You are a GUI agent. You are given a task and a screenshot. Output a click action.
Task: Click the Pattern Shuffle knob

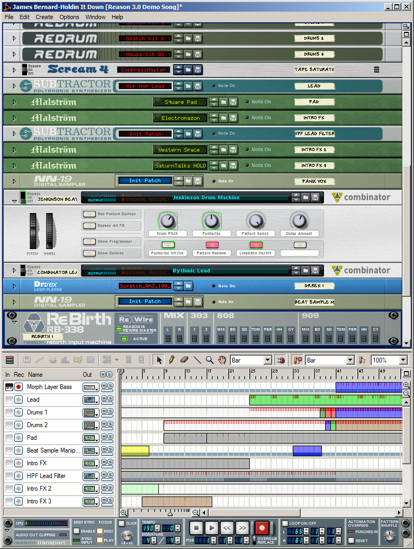(x=390, y=535)
